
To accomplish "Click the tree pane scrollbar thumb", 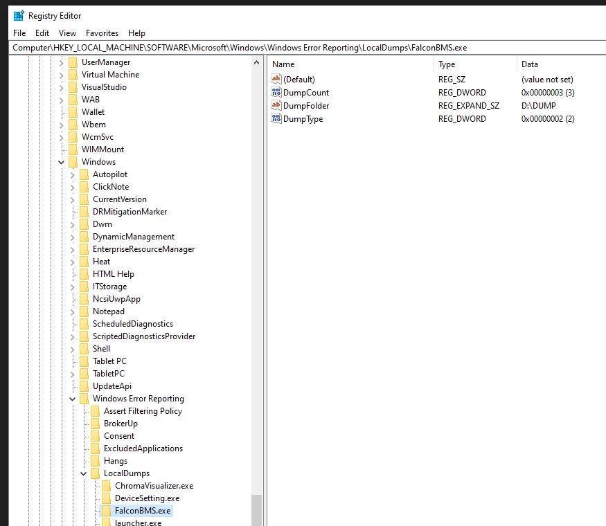I will click(x=257, y=510).
